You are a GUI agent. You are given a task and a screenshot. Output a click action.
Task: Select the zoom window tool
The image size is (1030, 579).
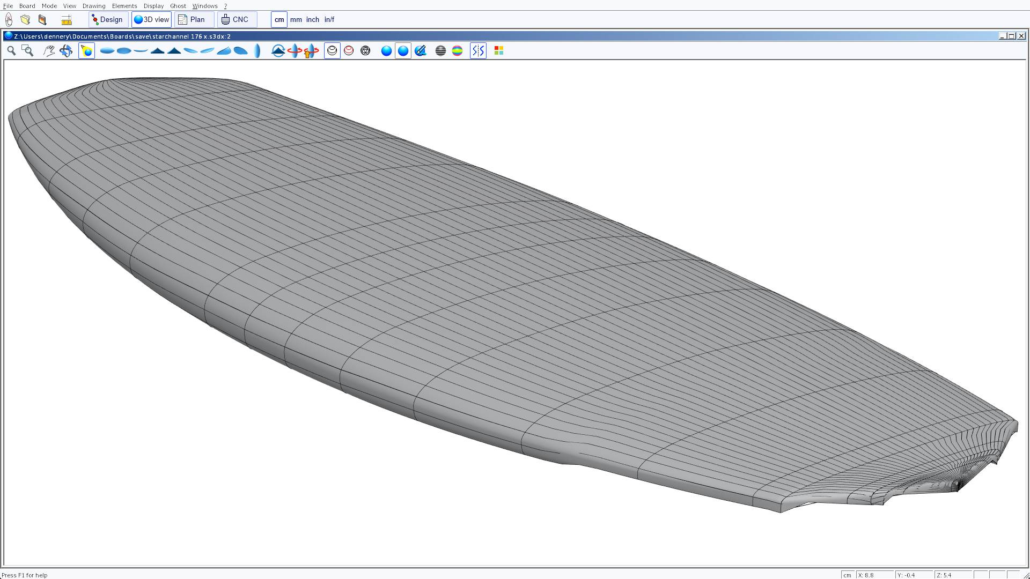point(27,50)
